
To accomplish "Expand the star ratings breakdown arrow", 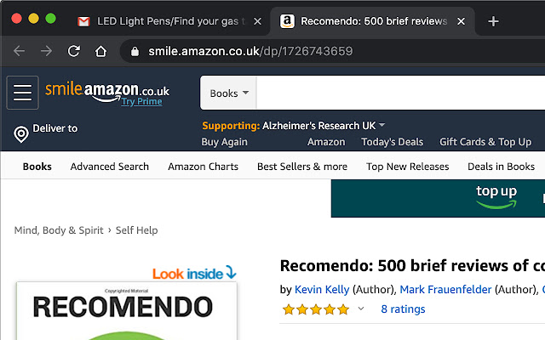I will pyautogui.click(x=361, y=309).
